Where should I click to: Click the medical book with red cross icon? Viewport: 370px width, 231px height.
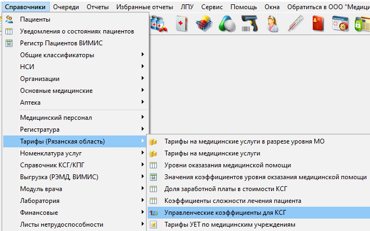(182, 24)
